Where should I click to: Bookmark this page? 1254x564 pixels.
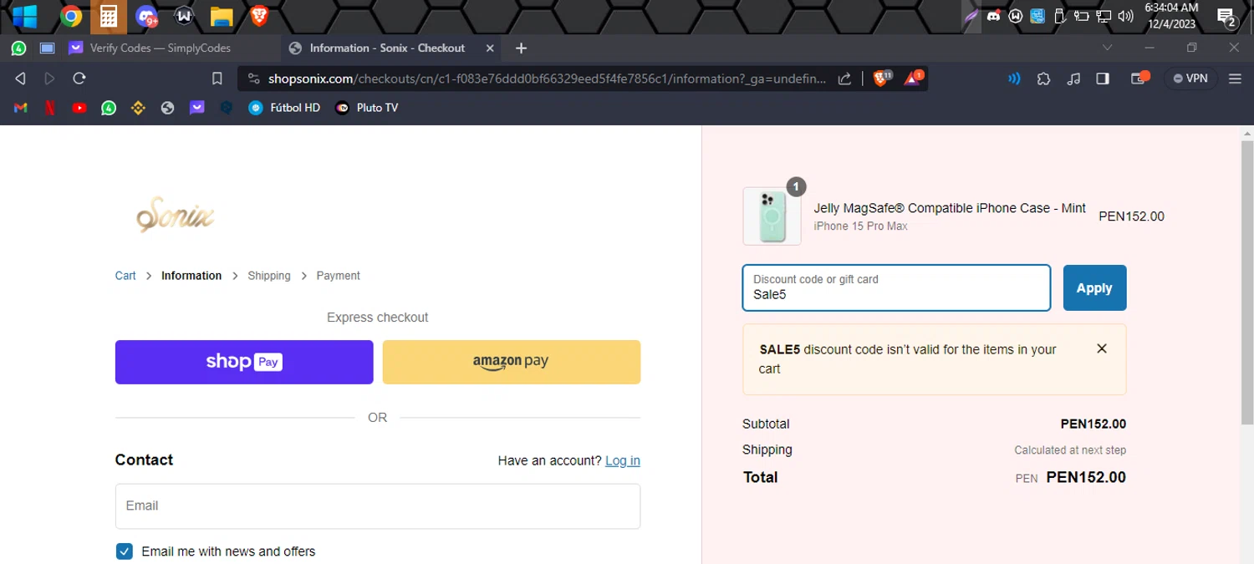click(x=217, y=79)
